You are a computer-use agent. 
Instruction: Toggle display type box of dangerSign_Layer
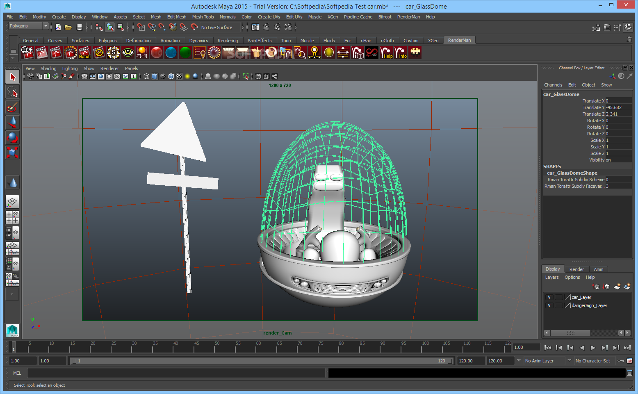(x=558, y=305)
